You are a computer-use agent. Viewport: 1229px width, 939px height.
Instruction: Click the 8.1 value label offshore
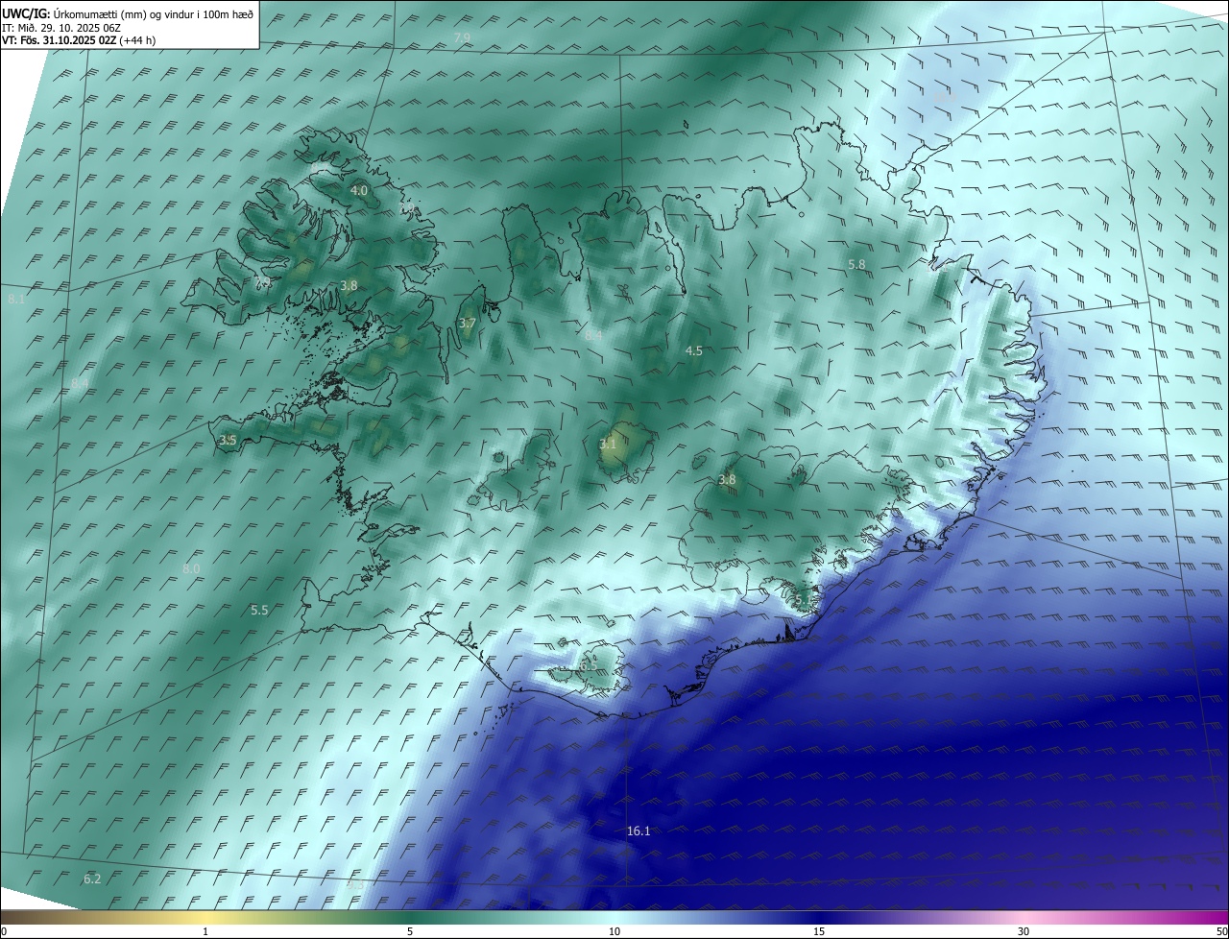(16, 301)
